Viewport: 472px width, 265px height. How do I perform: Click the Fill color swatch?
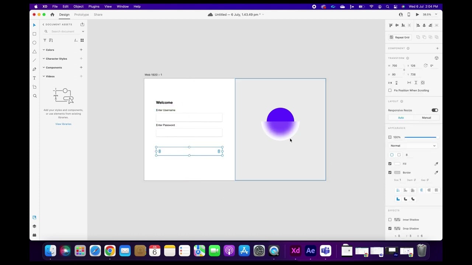click(397, 164)
